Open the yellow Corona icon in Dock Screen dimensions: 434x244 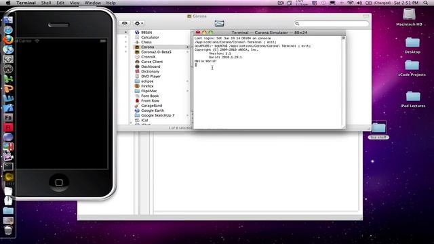(9, 176)
